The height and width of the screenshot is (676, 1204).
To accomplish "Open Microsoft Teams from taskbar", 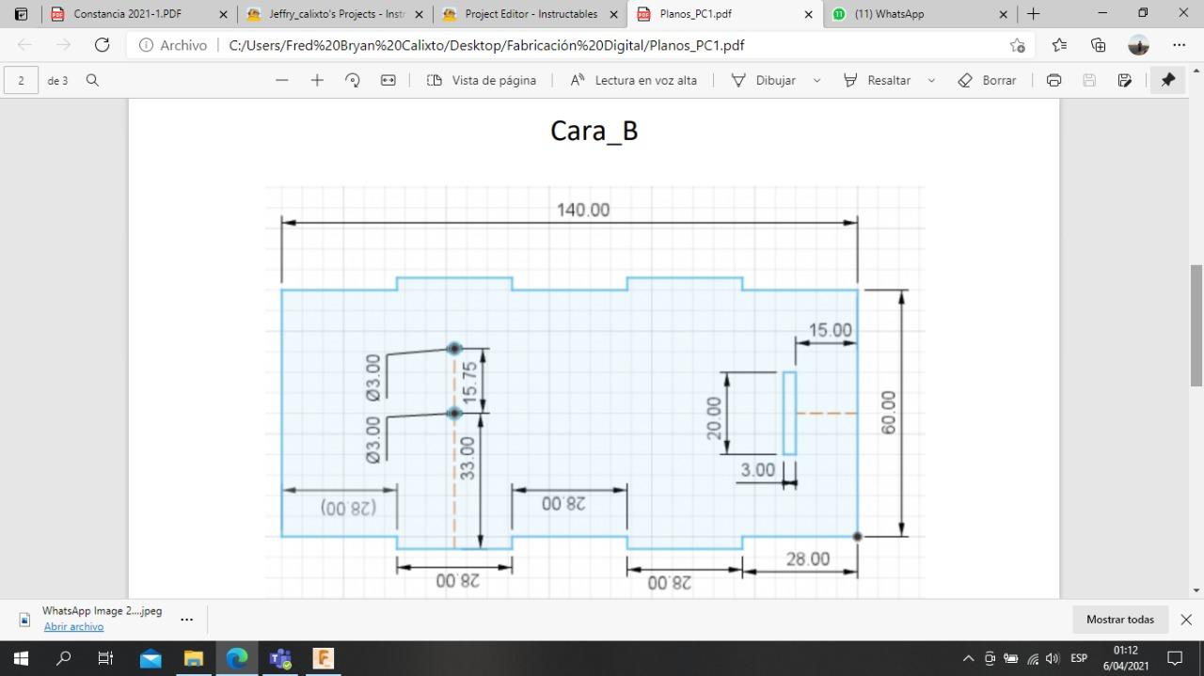I will (x=280, y=658).
